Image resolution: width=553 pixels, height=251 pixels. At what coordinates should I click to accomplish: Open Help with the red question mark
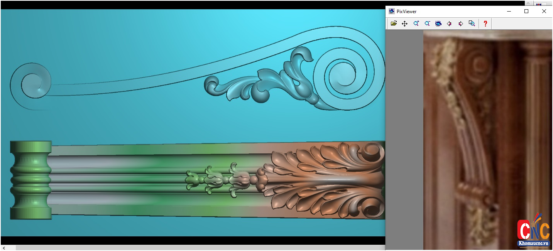(485, 24)
